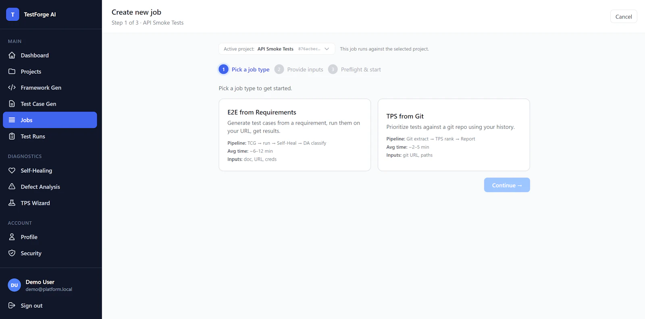The width and height of the screenshot is (645, 319).
Task: Click demo@platform.local email text
Action: [x=49, y=289]
